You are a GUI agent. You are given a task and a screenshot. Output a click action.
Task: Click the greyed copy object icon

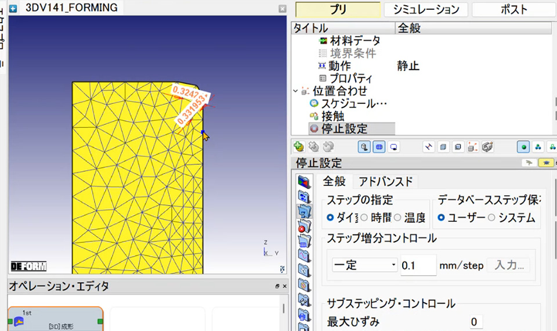[x=328, y=146]
